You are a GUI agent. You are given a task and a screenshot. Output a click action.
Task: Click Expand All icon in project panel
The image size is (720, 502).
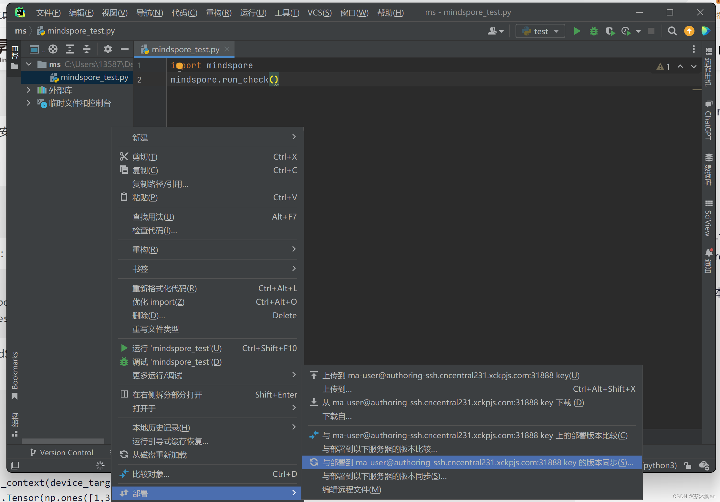(70, 49)
